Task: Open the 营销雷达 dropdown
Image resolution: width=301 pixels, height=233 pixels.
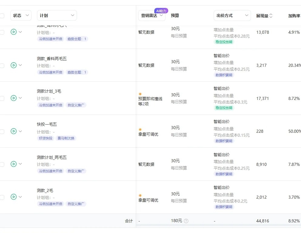Action: [x=152, y=15]
